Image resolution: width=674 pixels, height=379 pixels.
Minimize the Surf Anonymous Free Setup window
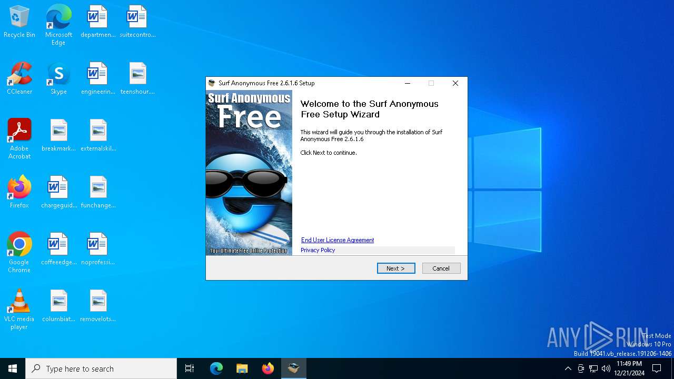(x=408, y=83)
